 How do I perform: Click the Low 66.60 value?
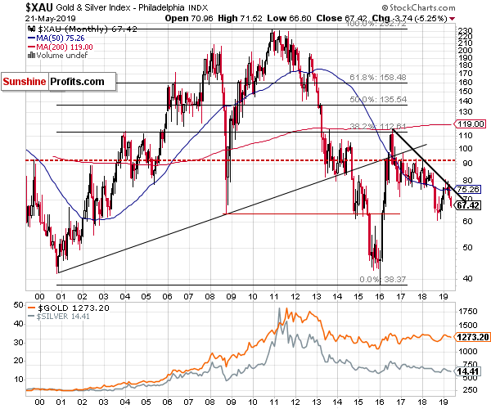(289, 18)
